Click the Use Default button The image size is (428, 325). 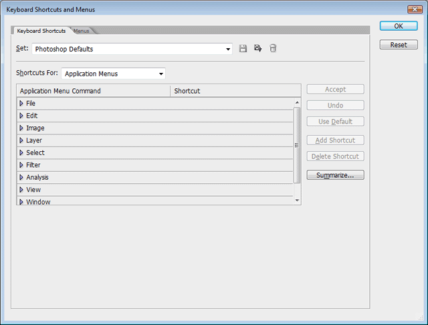(x=335, y=122)
